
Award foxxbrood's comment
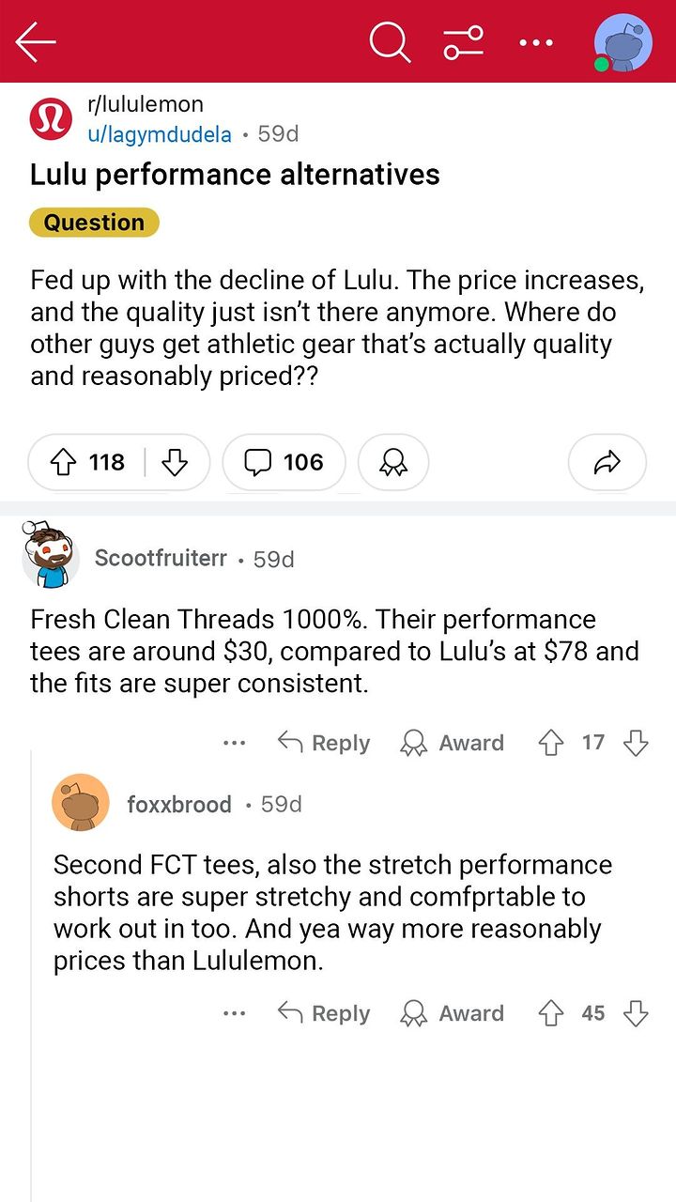tap(453, 1013)
